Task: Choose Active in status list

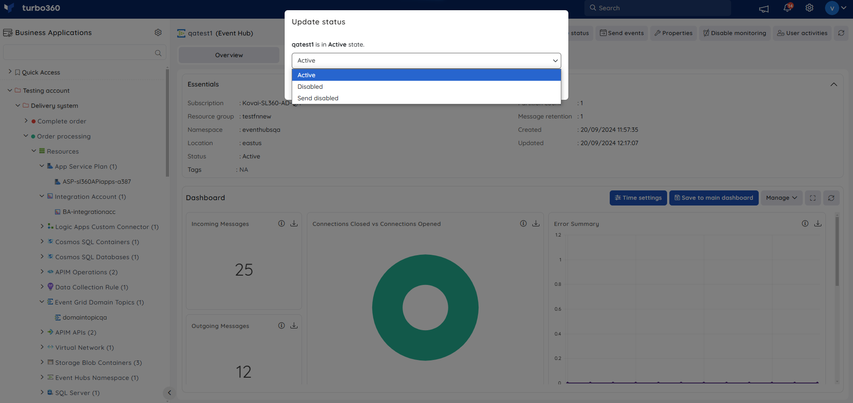Action: point(426,75)
